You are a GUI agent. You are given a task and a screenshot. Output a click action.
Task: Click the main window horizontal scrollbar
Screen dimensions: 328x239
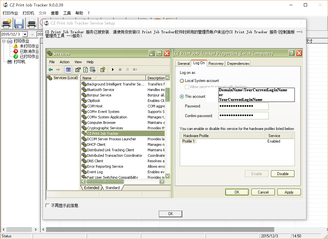[x=161, y=229]
